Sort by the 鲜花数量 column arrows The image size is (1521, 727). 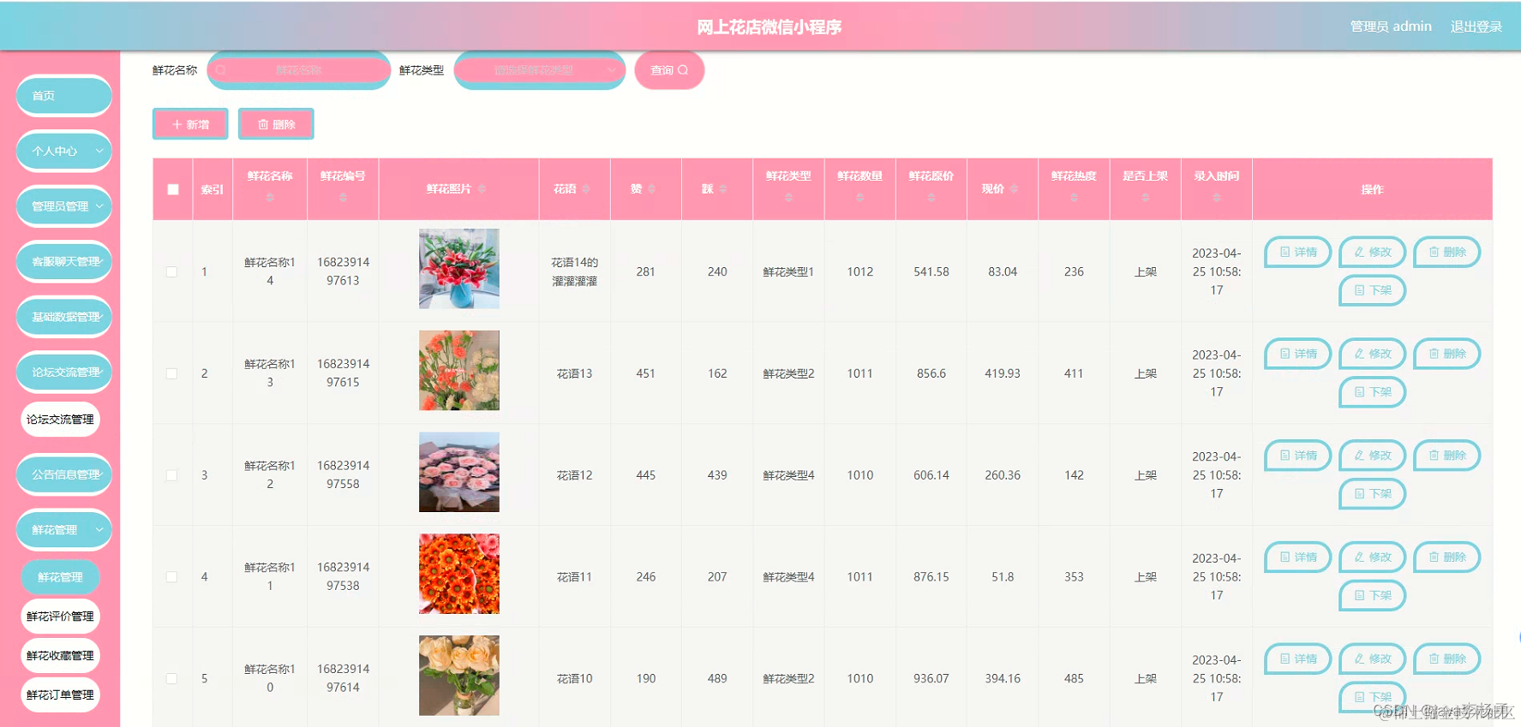pyautogui.click(x=859, y=197)
